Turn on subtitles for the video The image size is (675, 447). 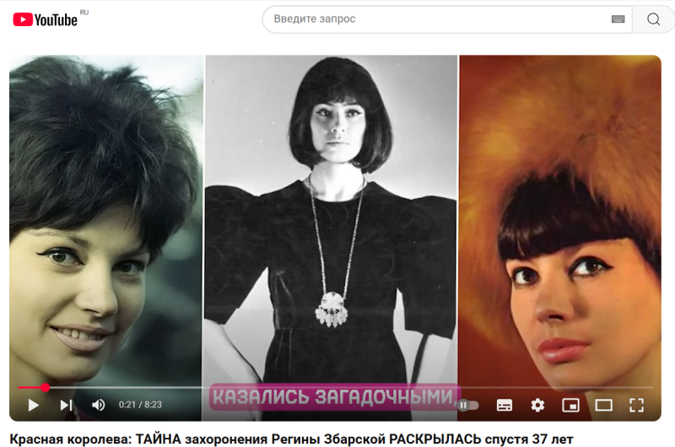(504, 405)
